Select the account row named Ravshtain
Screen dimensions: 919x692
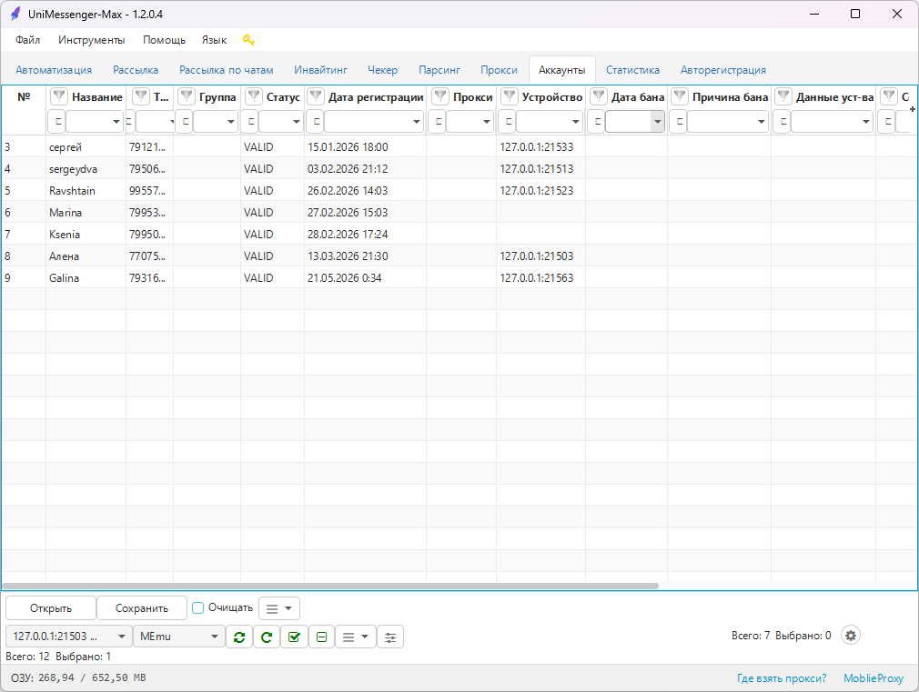459,190
